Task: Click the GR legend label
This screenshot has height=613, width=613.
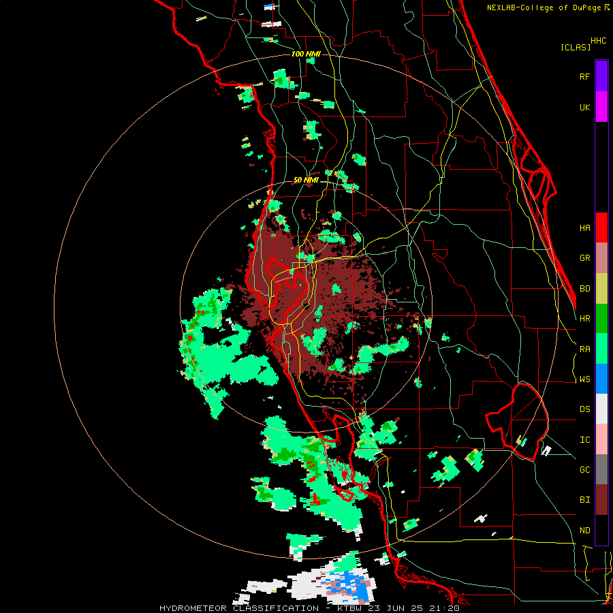Action: tap(584, 258)
